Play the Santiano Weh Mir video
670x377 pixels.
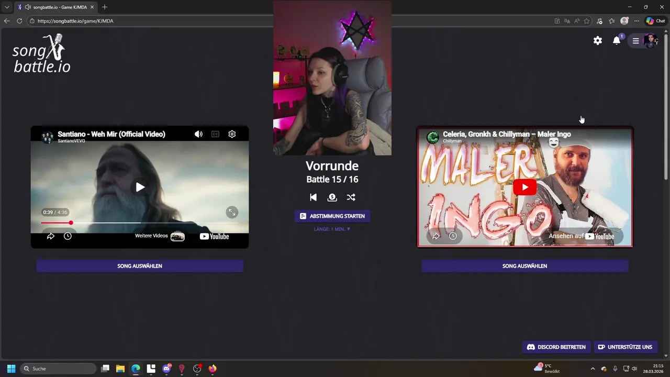140,187
